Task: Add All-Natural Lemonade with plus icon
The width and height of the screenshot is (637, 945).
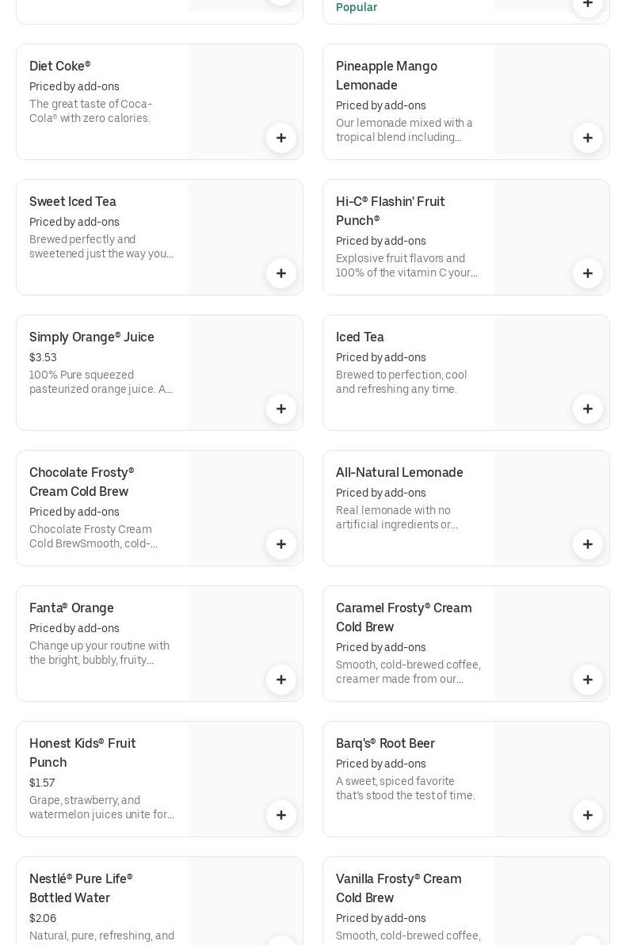Action: point(588,544)
